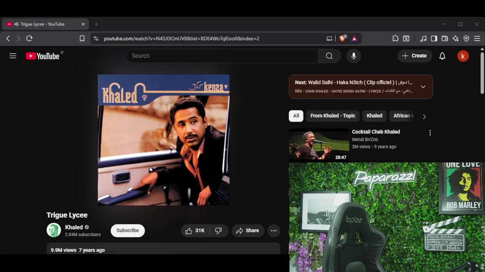The height and width of the screenshot is (272, 485).
Task: Open the Khaled channel avatar
Action: pyautogui.click(x=54, y=230)
